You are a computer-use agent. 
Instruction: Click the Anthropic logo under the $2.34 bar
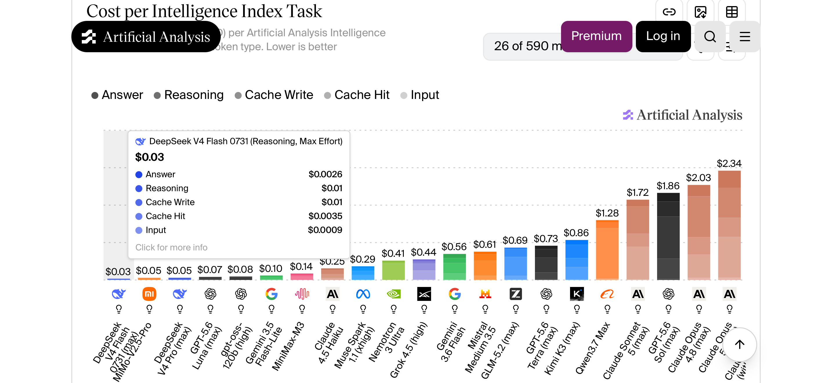tap(729, 294)
